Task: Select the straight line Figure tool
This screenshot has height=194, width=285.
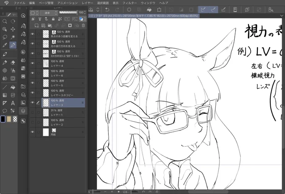Action: point(5,87)
